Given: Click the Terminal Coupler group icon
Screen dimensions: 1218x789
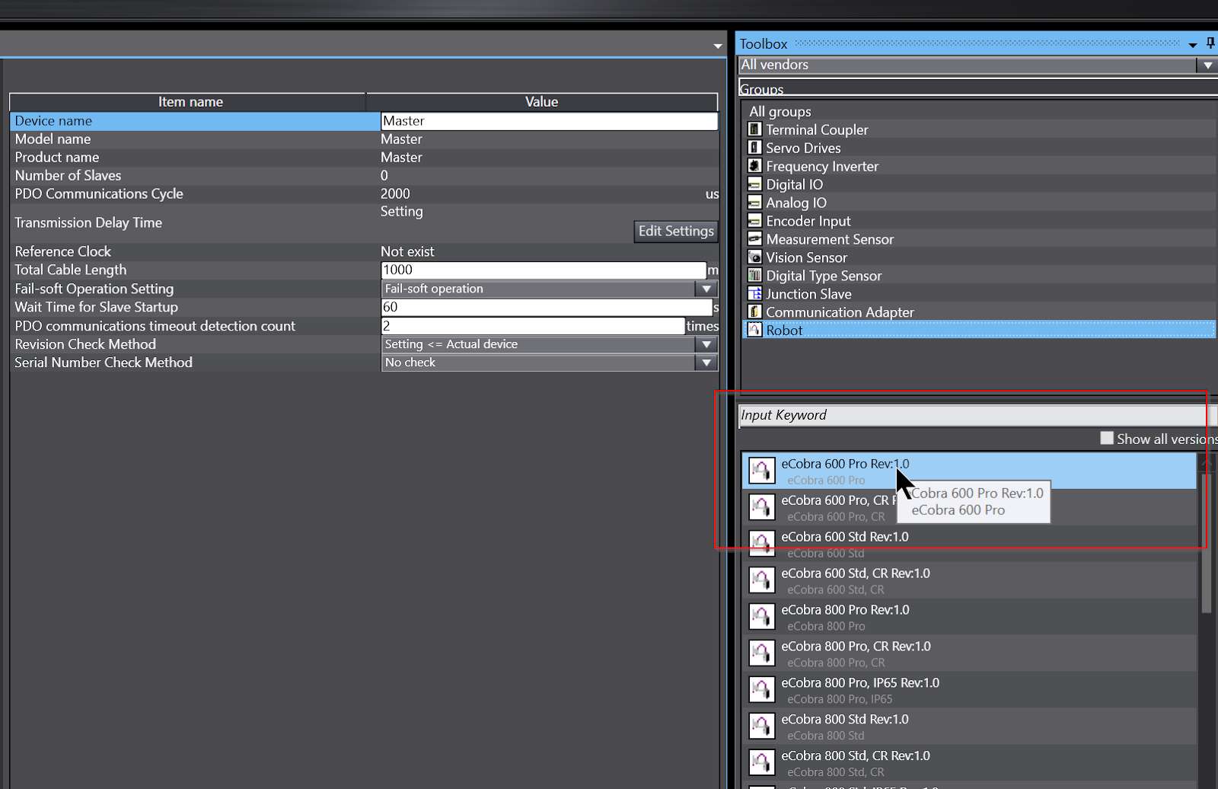Looking at the screenshot, I should point(754,129).
